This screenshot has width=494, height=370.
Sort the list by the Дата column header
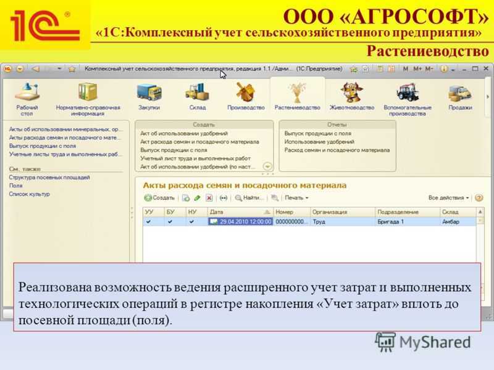point(240,212)
